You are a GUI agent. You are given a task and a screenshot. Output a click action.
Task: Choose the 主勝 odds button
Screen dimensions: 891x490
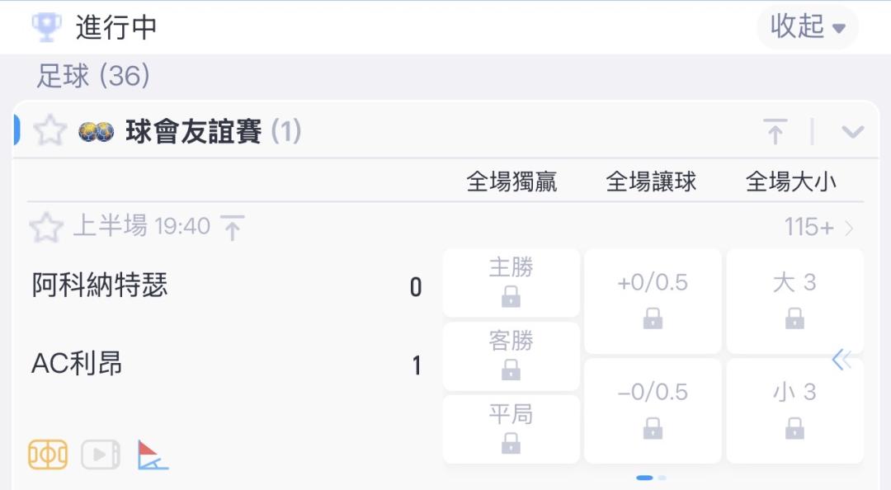click(511, 282)
